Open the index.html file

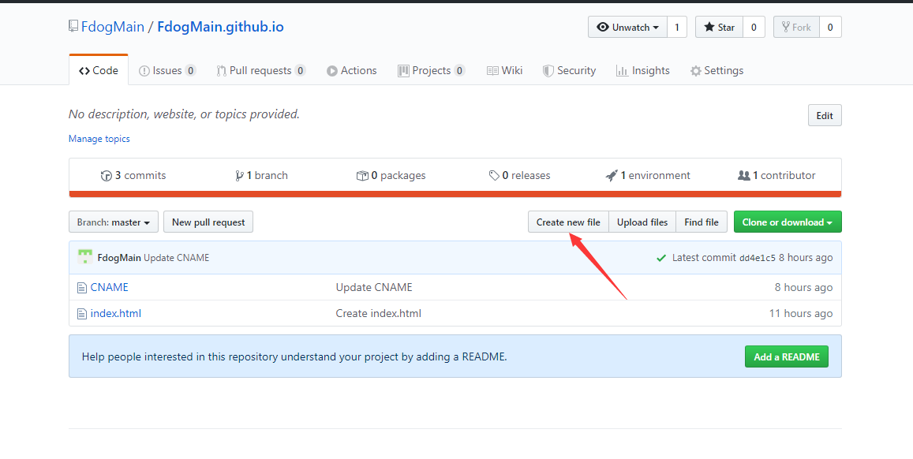pos(116,313)
